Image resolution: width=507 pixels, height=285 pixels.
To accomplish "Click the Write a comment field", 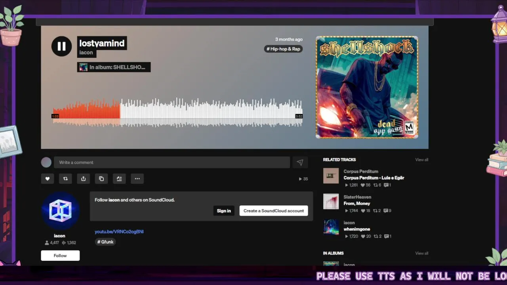I will 172,162.
